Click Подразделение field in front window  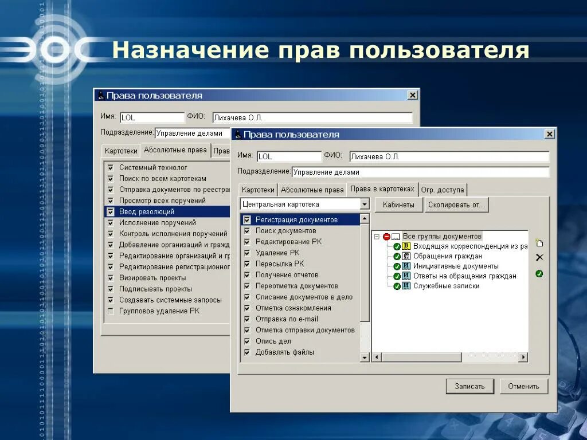pyautogui.click(x=420, y=172)
